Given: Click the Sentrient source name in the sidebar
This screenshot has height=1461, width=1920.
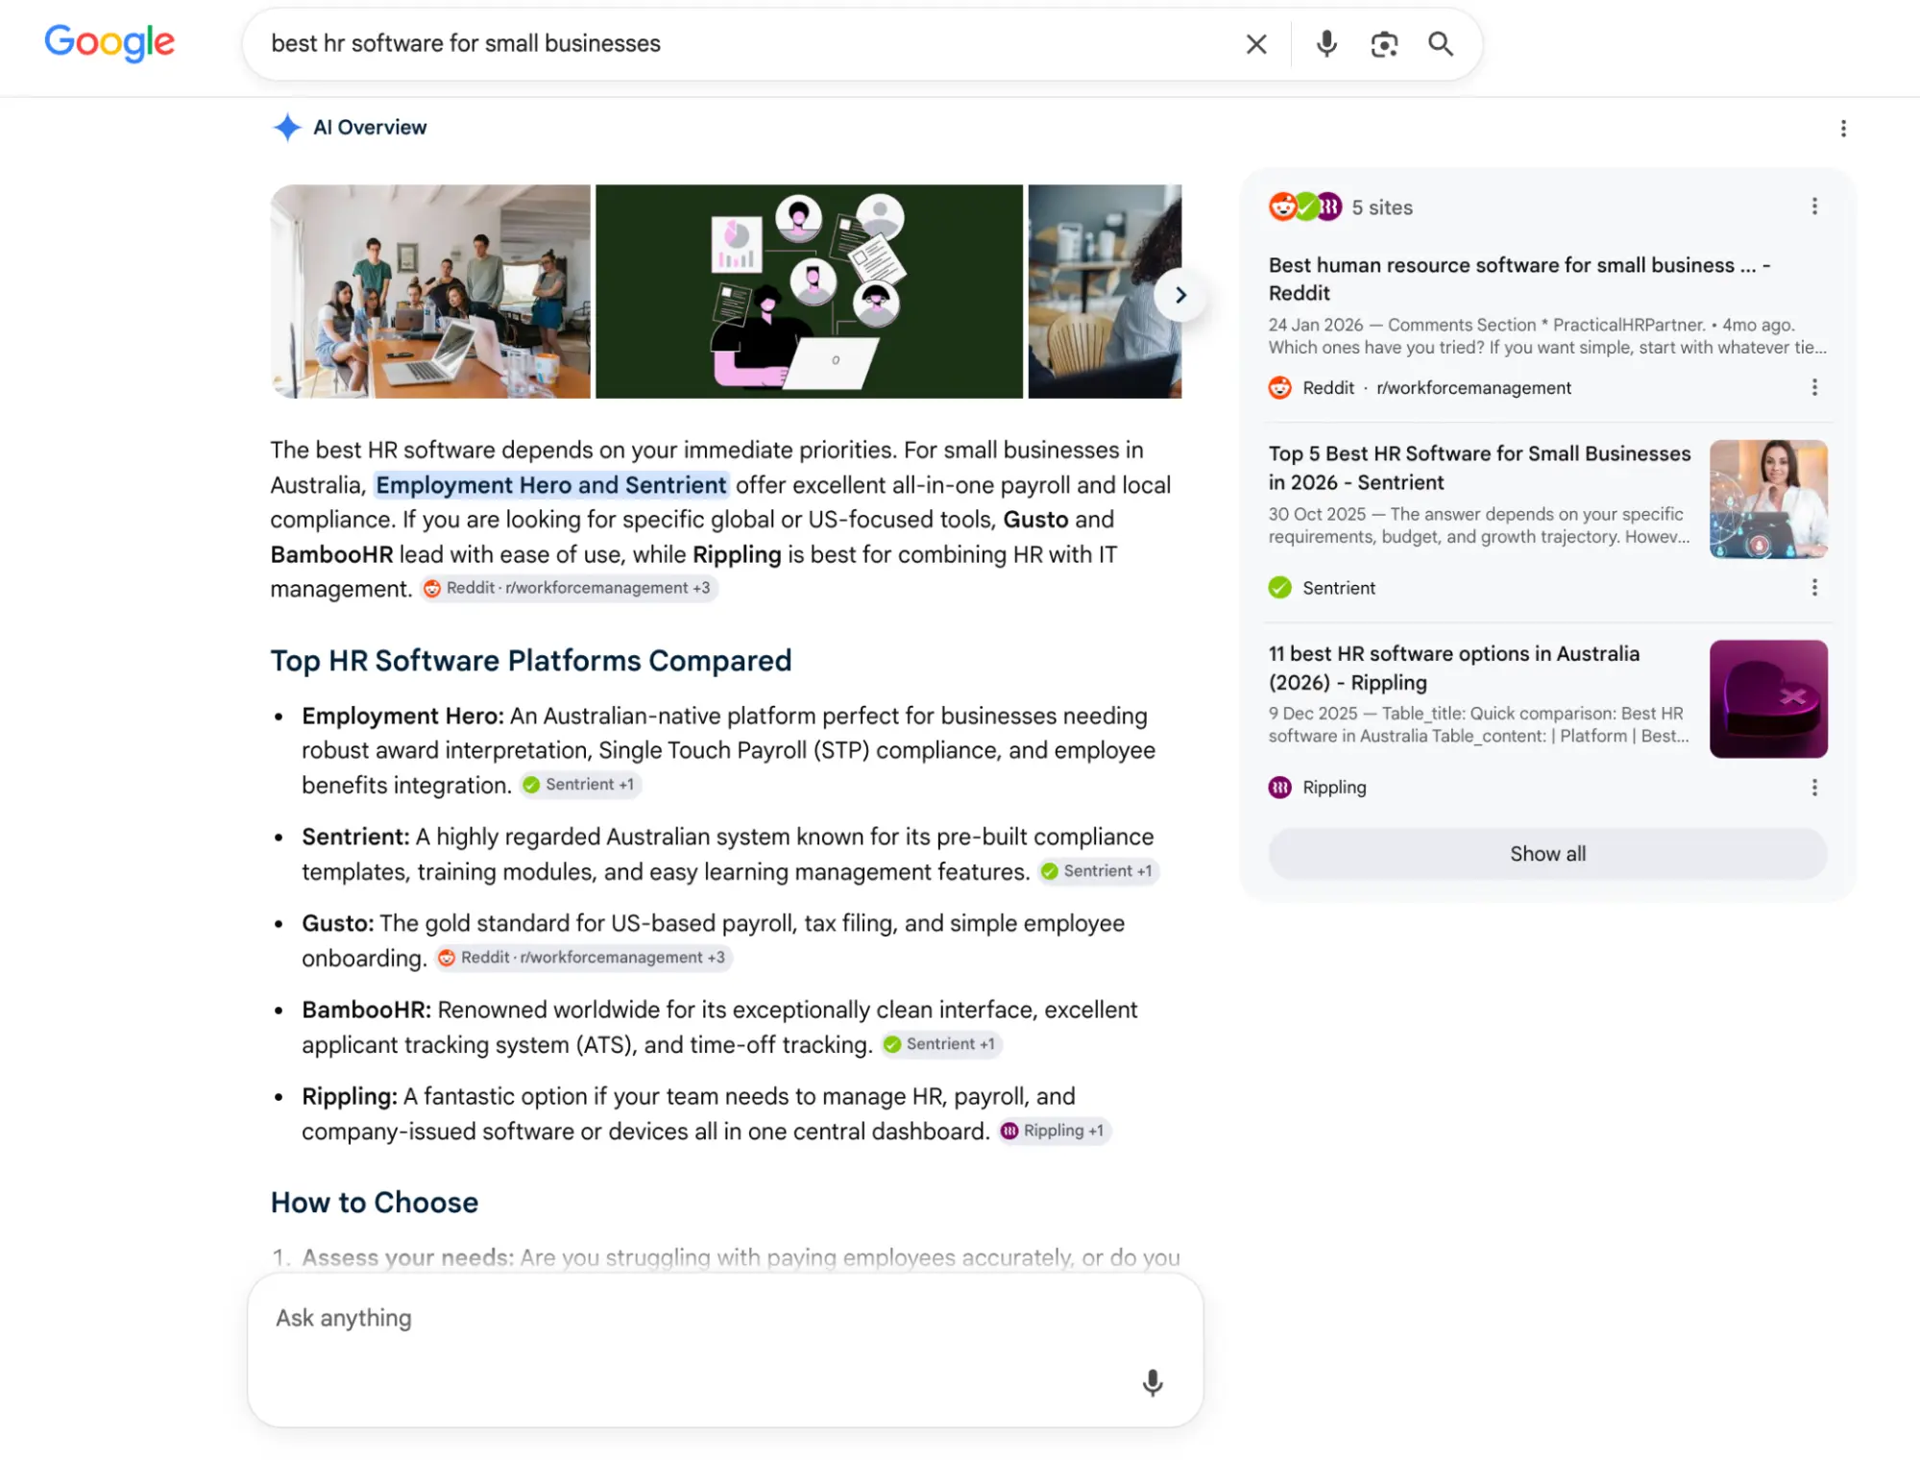Looking at the screenshot, I should pyautogui.click(x=1338, y=588).
